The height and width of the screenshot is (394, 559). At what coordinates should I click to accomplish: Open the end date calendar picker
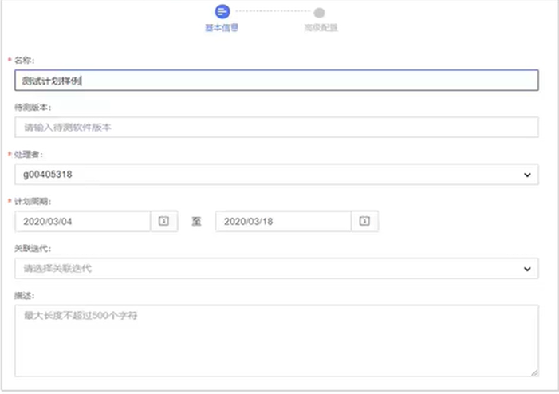(x=364, y=221)
